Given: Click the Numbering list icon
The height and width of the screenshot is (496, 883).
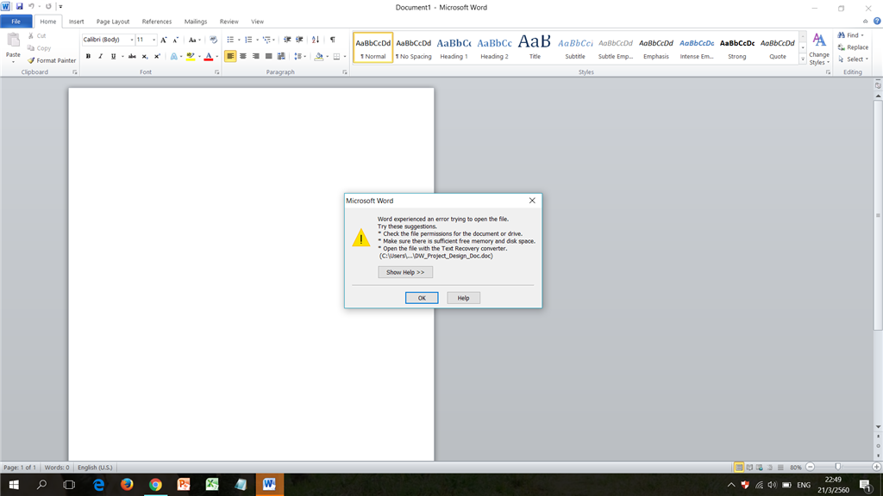Looking at the screenshot, I should click(247, 40).
